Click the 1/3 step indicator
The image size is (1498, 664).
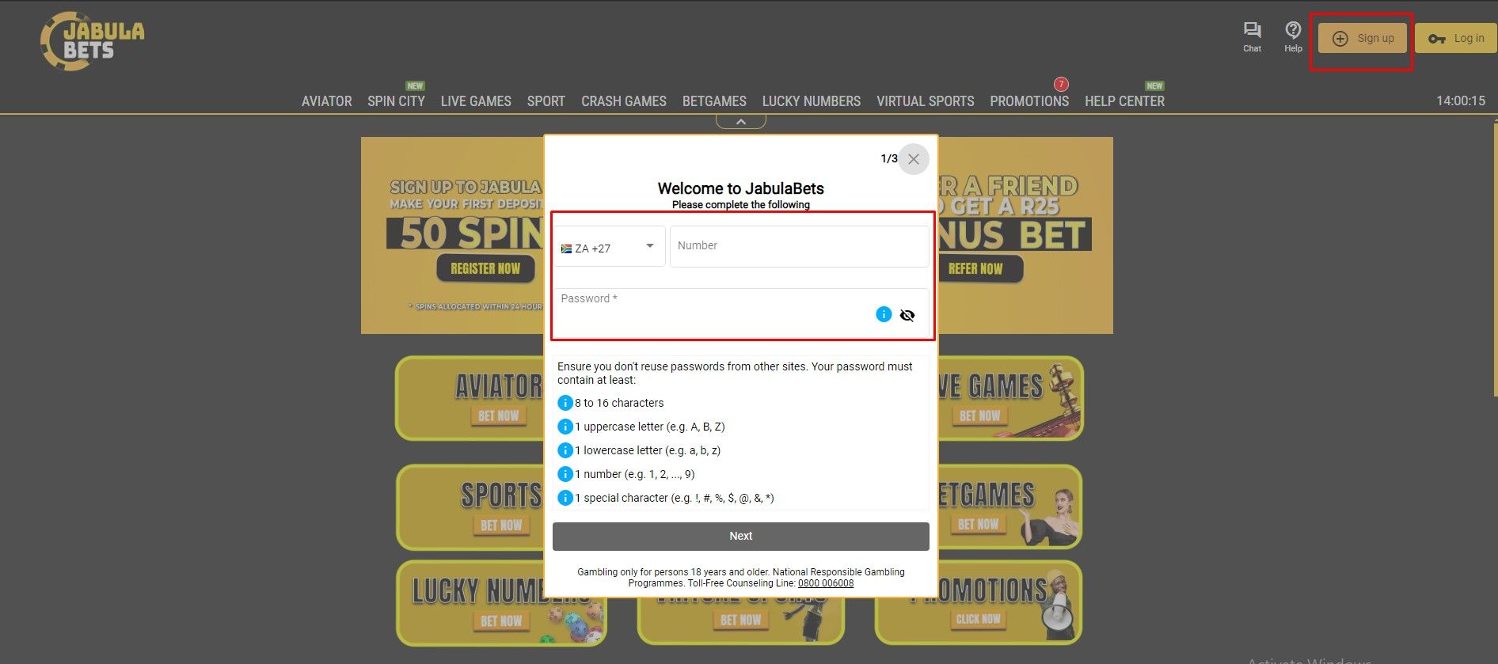click(x=888, y=159)
